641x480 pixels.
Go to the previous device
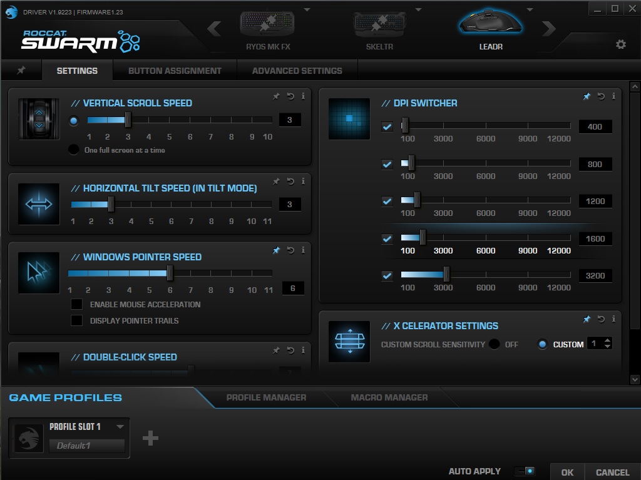click(214, 29)
